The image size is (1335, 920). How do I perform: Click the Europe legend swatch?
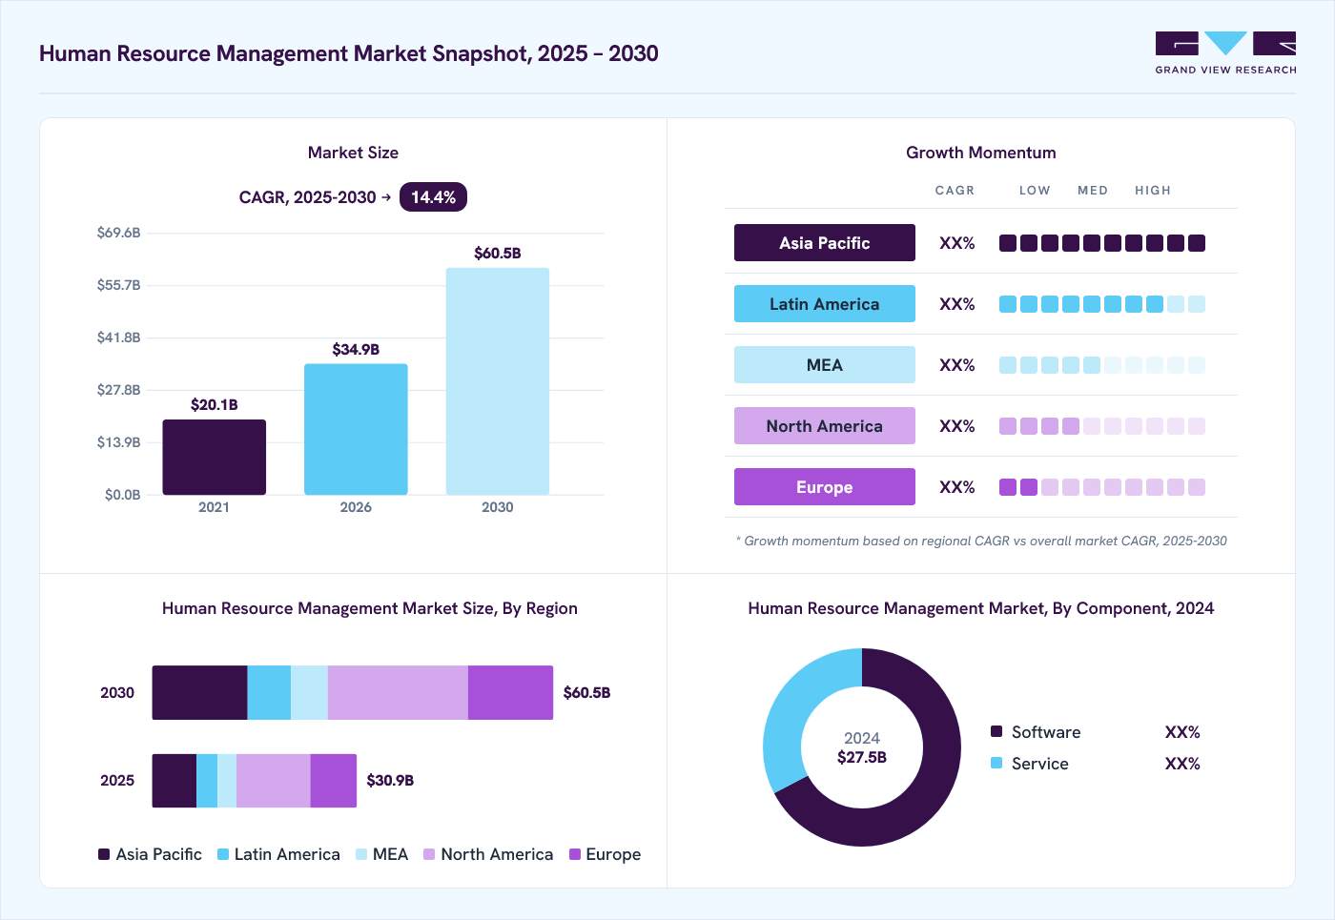click(x=575, y=854)
